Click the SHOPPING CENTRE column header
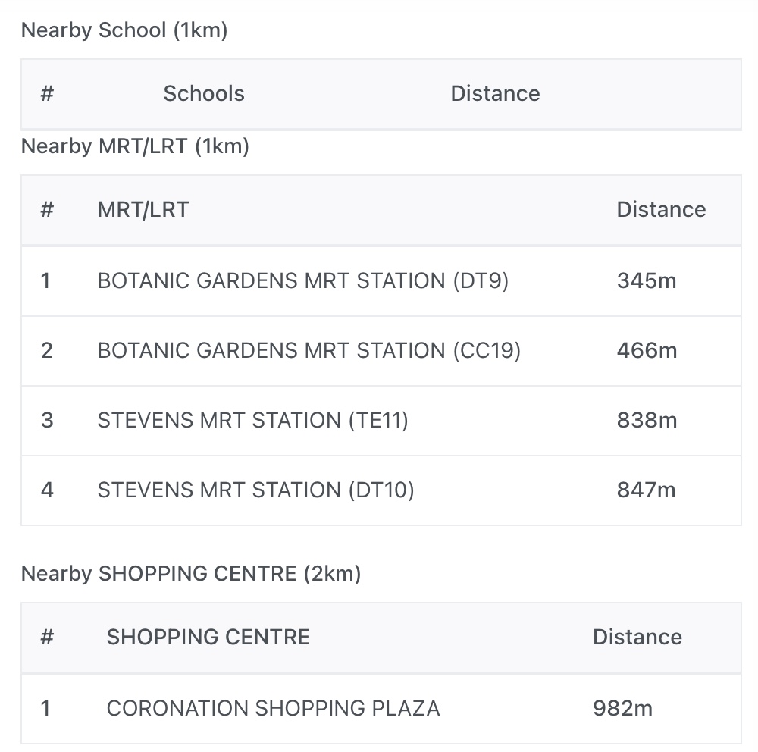This screenshot has width=758, height=752. coord(208,638)
